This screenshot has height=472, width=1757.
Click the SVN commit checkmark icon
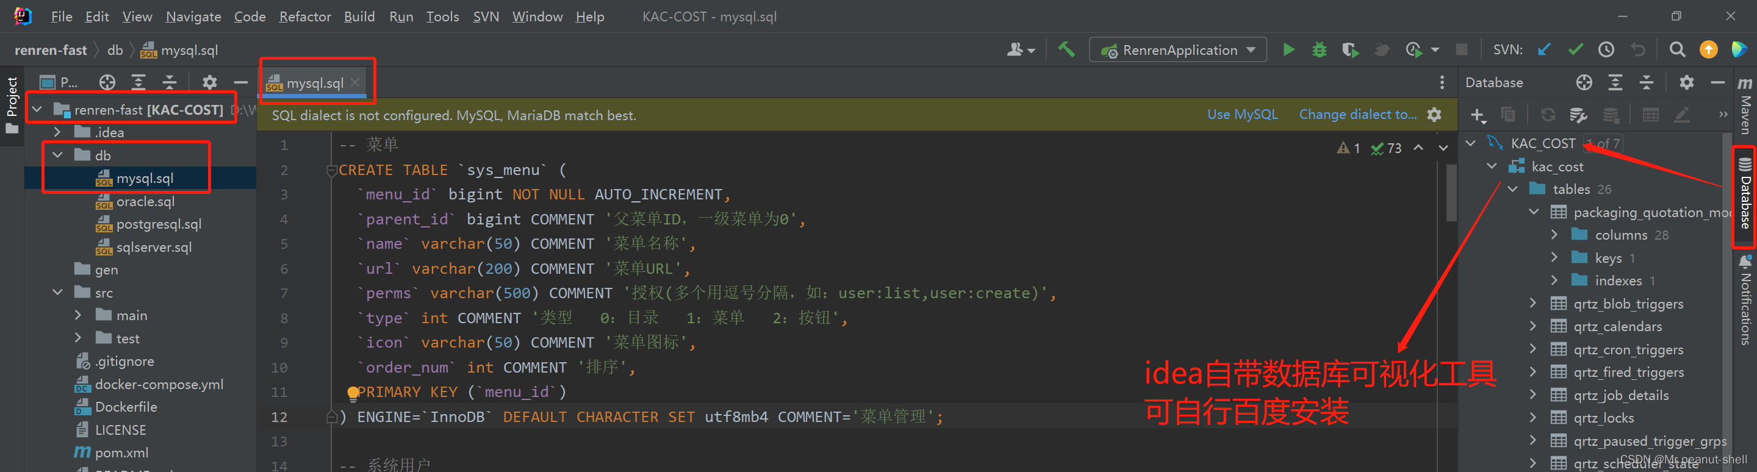click(1576, 50)
